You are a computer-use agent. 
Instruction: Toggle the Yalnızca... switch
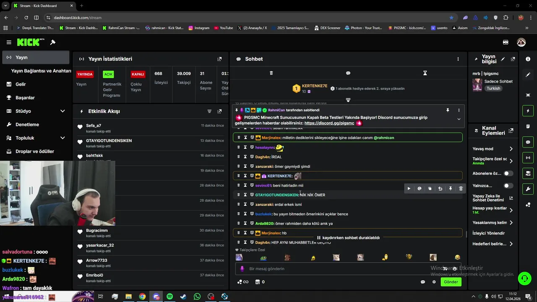point(508,185)
